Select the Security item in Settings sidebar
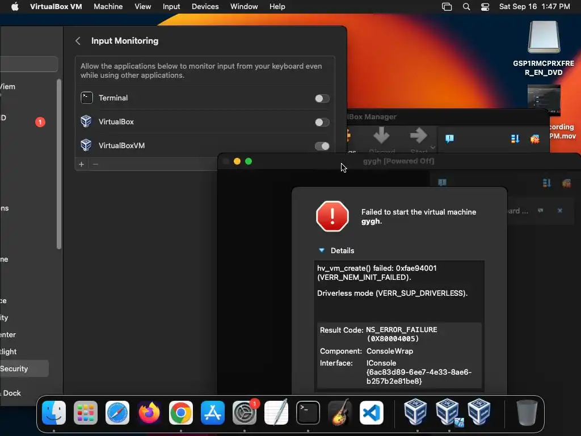Image resolution: width=581 pixels, height=436 pixels. pyautogui.click(x=24, y=368)
